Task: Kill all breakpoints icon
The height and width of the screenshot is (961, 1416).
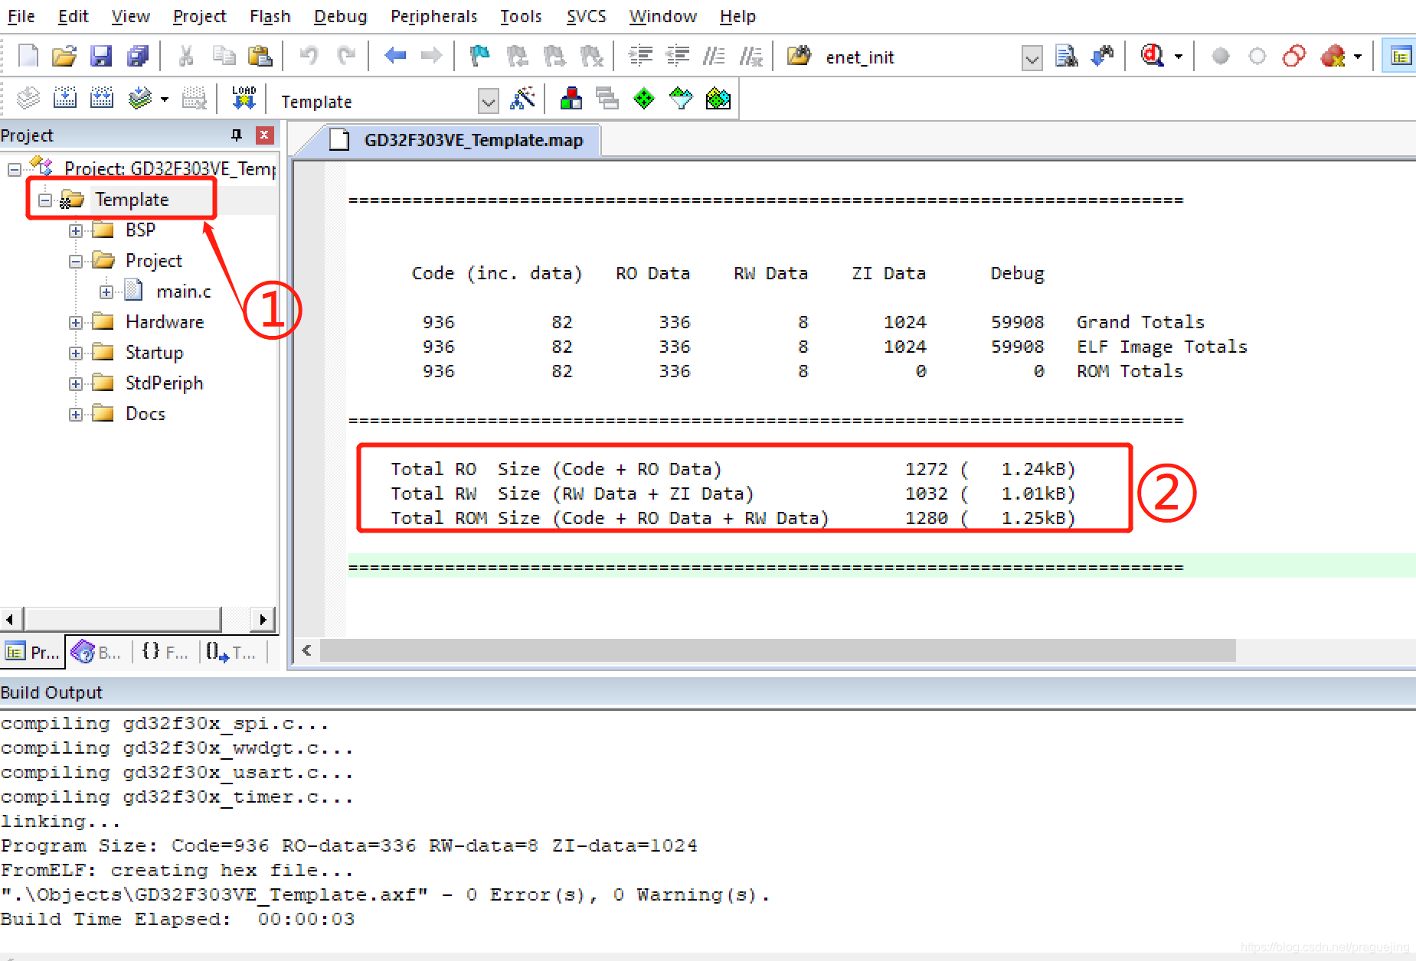Action: 1333,56
